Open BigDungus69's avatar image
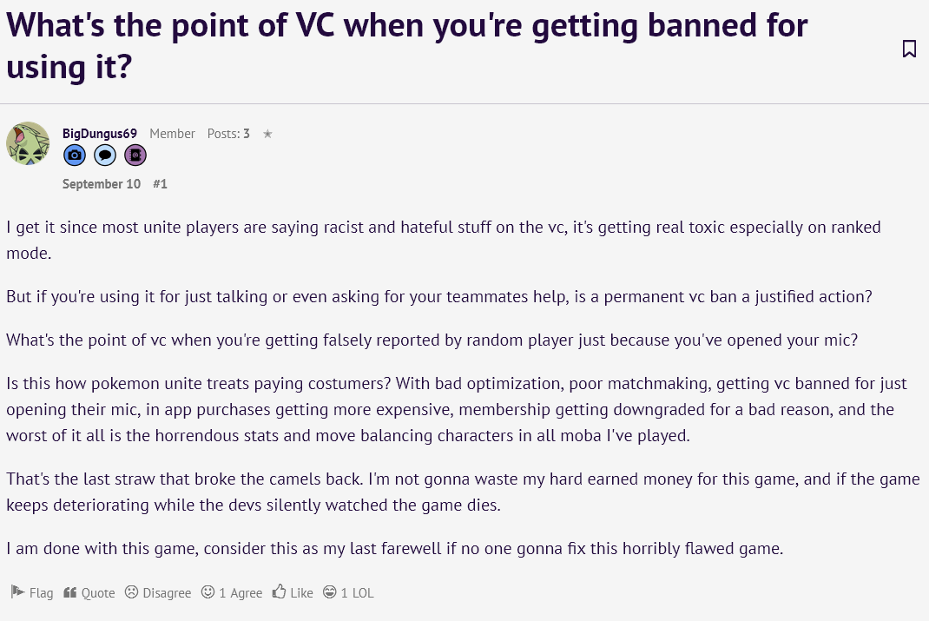Screen dimensions: 929x621 28,143
